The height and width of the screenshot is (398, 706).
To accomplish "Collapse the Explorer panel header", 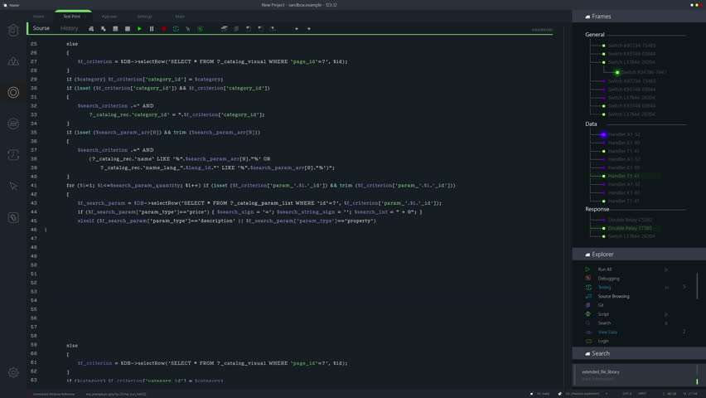I will click(638, 255).
